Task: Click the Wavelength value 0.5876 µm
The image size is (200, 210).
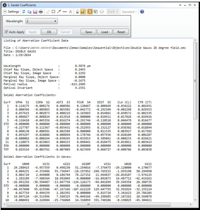Action: pos(83,66)
